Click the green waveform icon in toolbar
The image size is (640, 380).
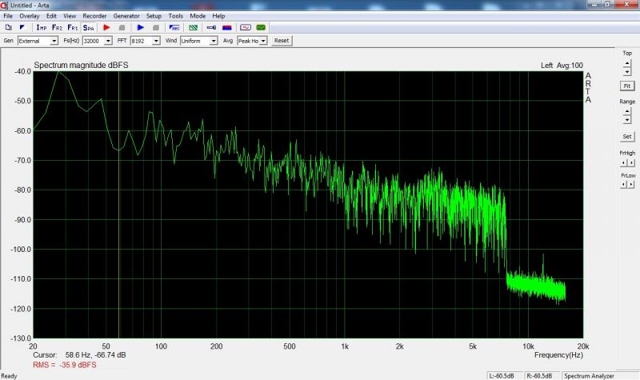[x=261, y=27]
